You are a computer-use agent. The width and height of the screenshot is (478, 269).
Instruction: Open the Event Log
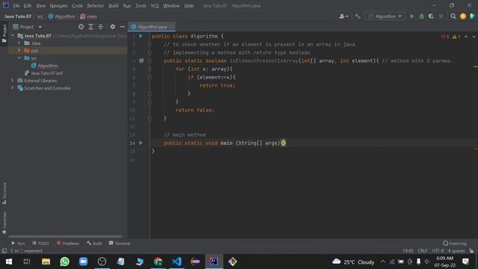455,243
